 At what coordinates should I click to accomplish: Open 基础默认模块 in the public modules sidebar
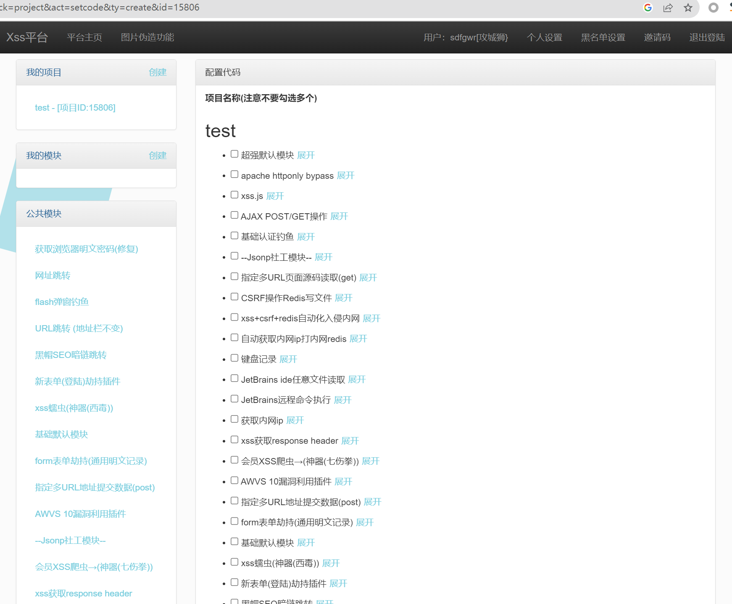click(x=61, y=434)
